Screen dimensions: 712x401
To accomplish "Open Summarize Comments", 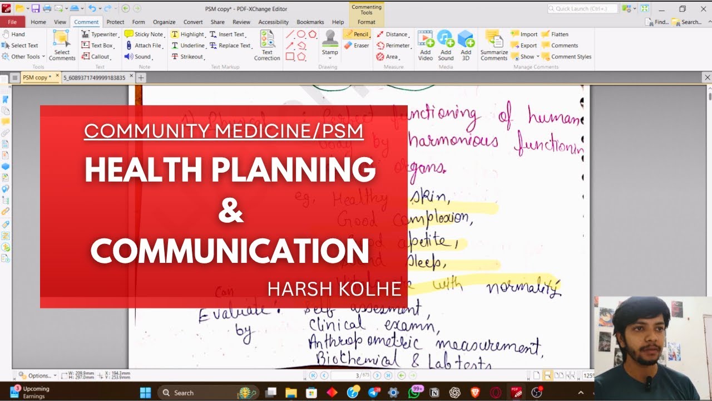I will click(x=494, y=45).
